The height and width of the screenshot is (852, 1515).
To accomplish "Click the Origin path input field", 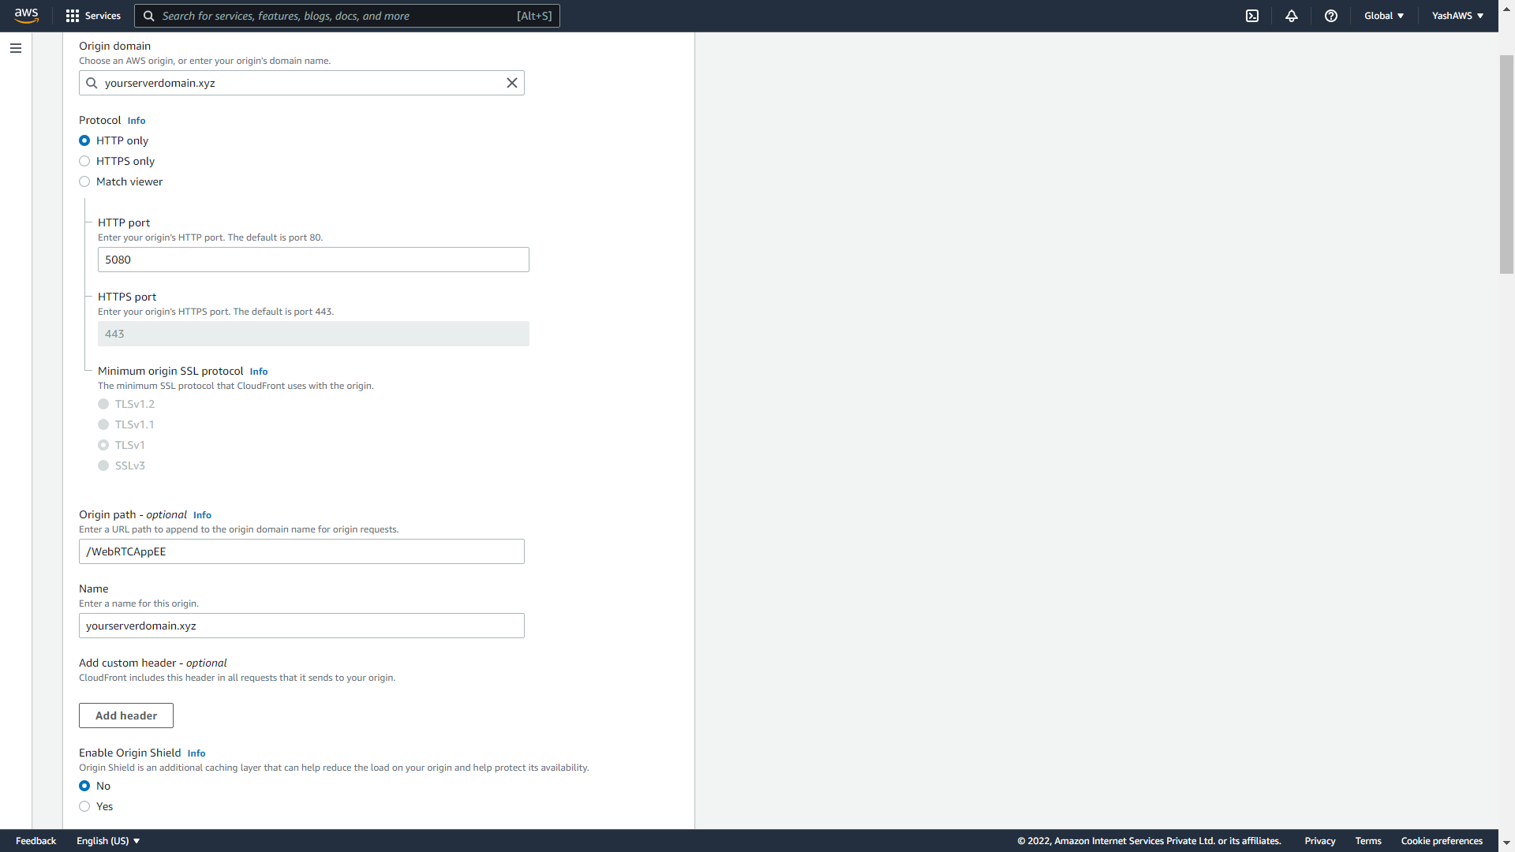I will point(301,551).
